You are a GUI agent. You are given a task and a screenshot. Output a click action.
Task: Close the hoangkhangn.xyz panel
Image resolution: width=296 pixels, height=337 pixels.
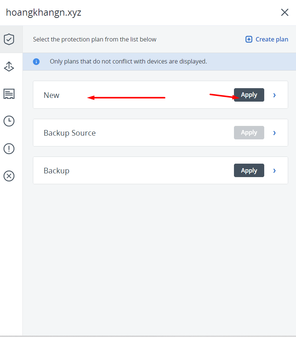coord(284,13)
